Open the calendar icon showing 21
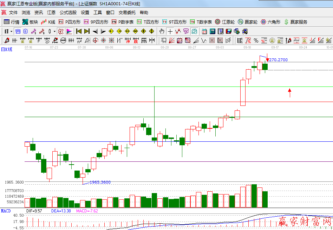333x230 pixels. tap(204, 31)
